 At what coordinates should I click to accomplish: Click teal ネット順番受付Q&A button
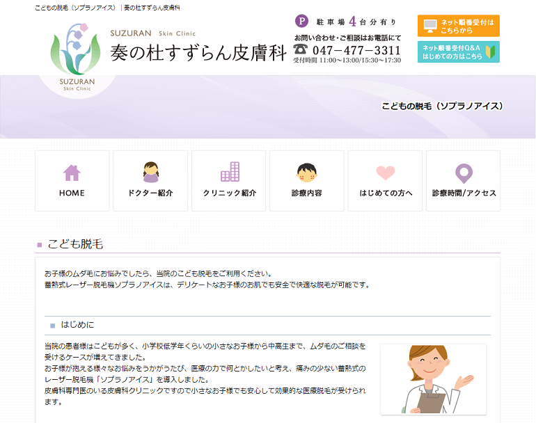[x=459, y=52]
